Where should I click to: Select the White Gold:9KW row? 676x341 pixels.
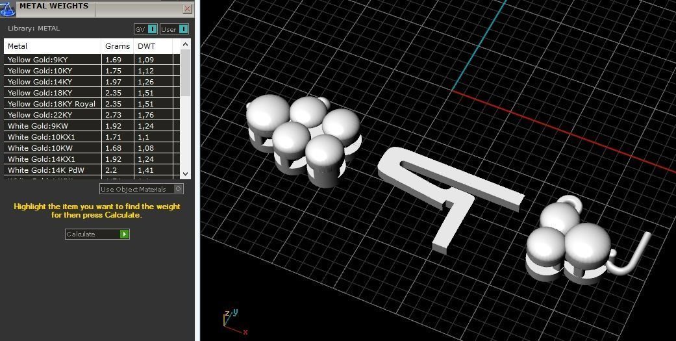click(92, 126)
